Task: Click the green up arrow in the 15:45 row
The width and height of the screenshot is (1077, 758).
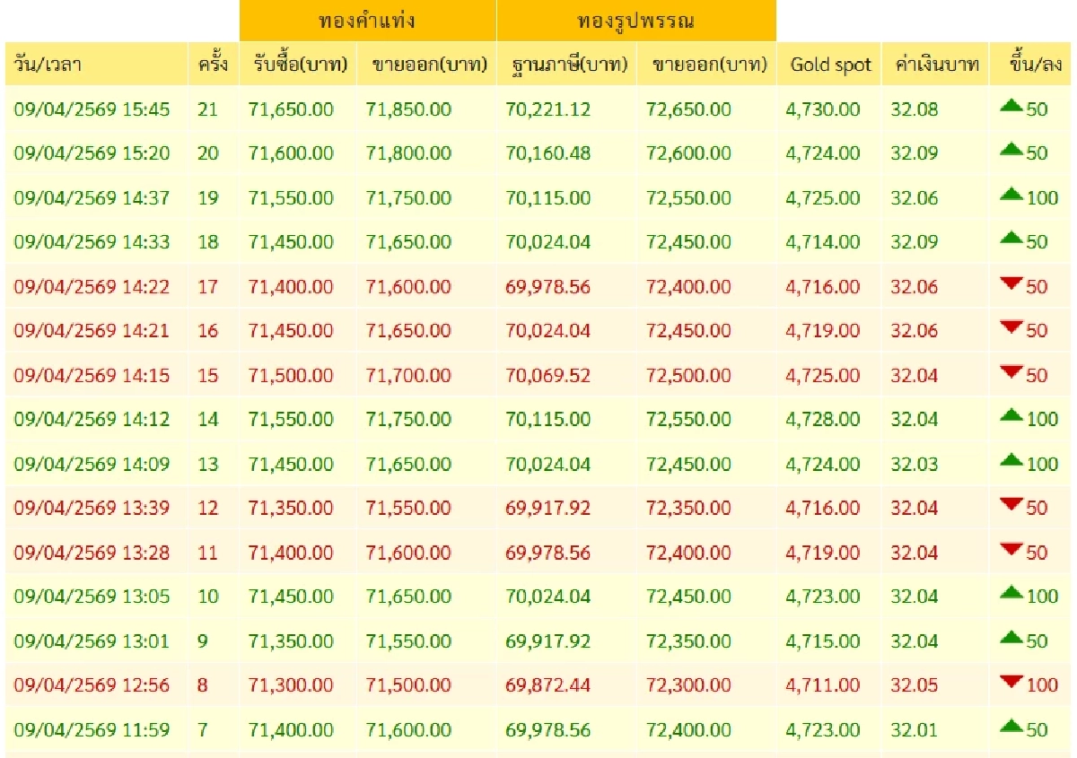Action: (1011, 107)
